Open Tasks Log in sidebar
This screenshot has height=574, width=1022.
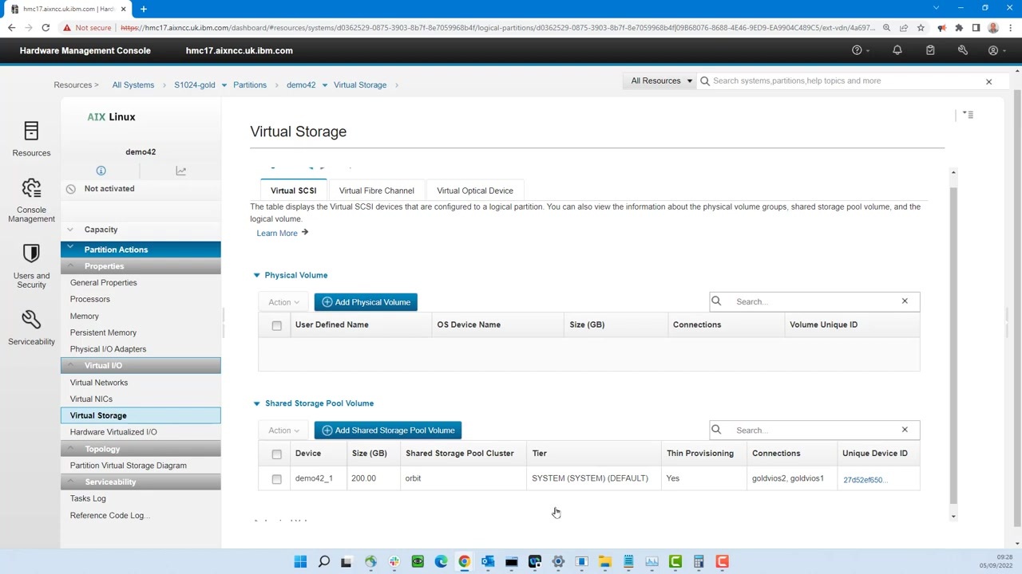pos(88,498)
